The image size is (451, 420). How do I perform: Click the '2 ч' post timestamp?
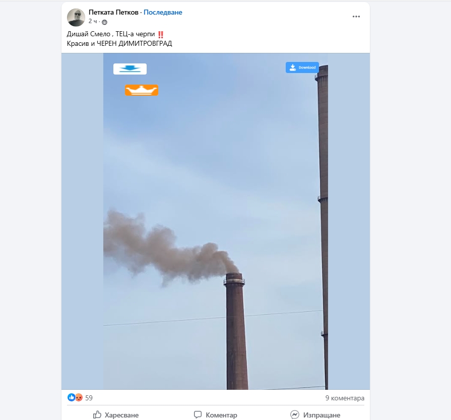pos(93,21)
